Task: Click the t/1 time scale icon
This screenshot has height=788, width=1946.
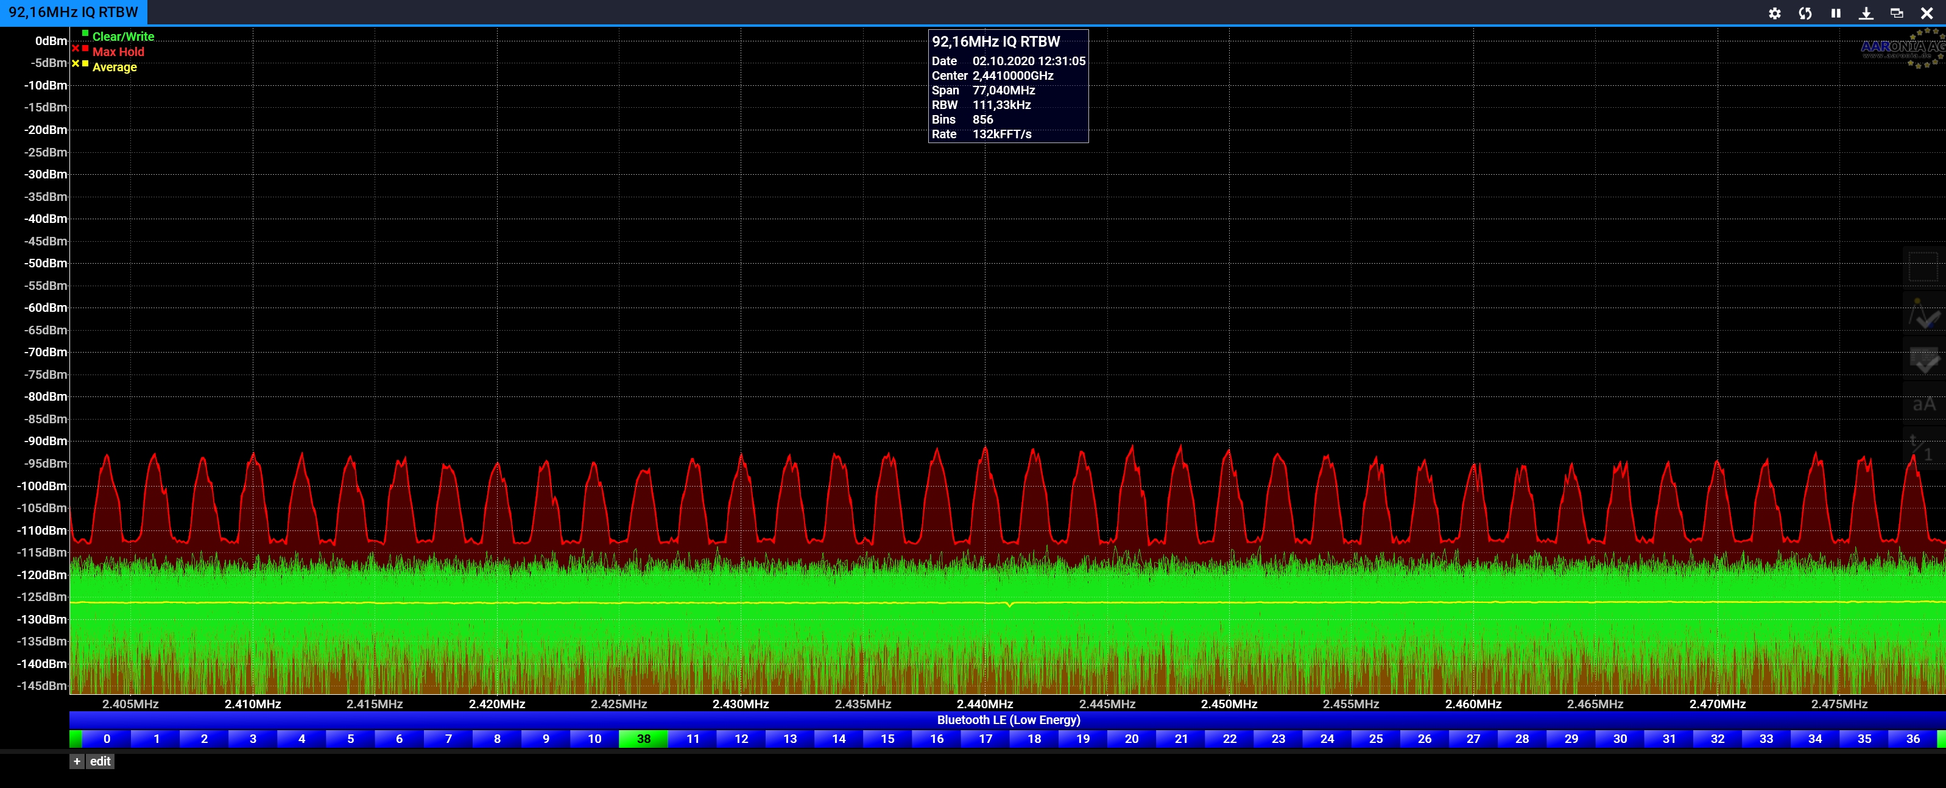Action: (x=1923, y=449)
